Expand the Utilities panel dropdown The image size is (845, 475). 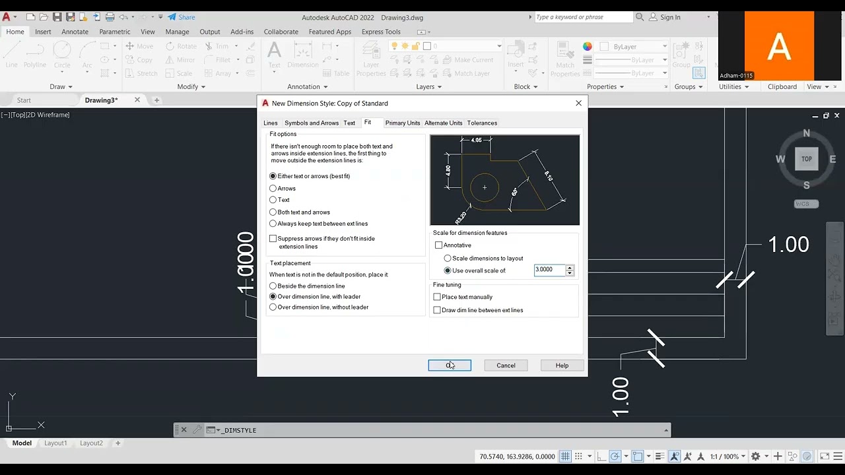tap(733, 86)
